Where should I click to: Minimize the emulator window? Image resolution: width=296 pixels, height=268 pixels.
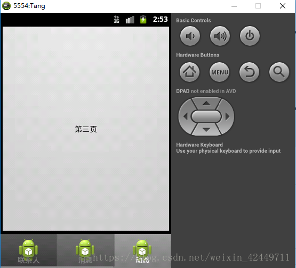coord(234,6)
